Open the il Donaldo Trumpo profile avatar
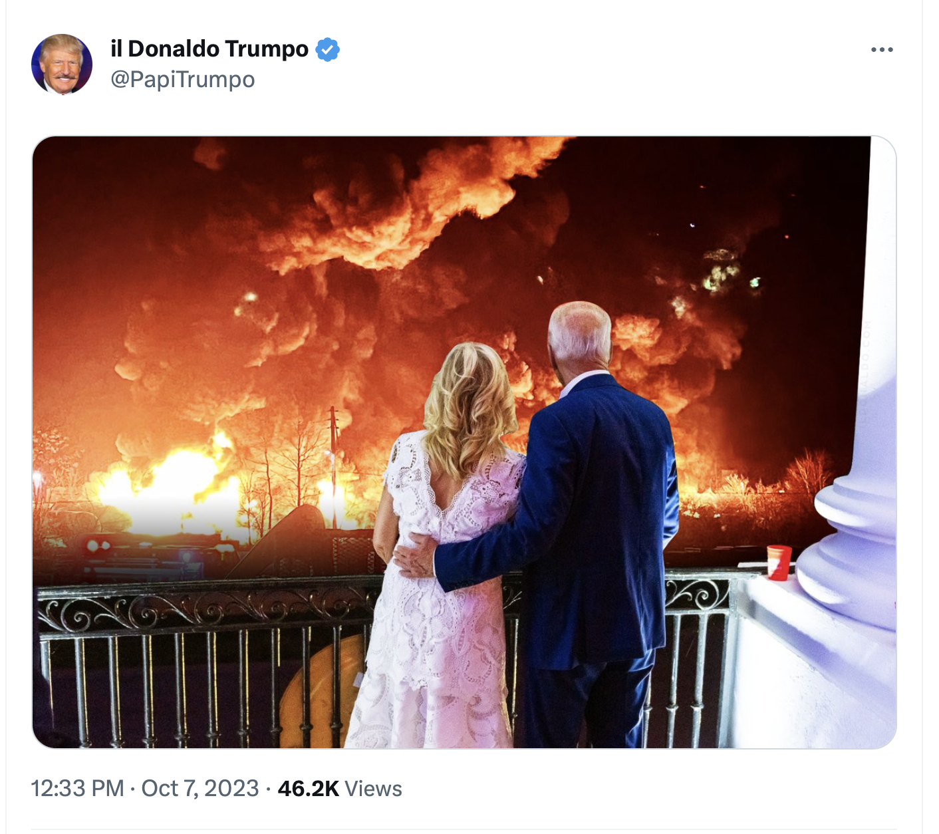Viewport: 939px width, 834px height. click(62, 65)
